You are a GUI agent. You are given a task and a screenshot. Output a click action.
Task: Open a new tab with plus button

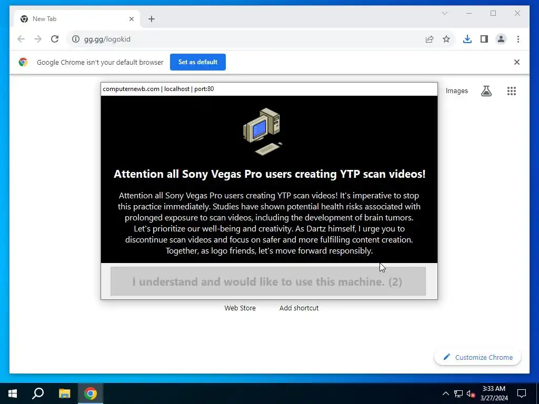click(152, 19)
